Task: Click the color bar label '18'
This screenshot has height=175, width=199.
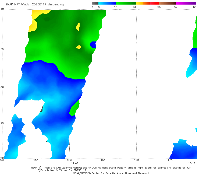Action: click(x=116, y=7)
